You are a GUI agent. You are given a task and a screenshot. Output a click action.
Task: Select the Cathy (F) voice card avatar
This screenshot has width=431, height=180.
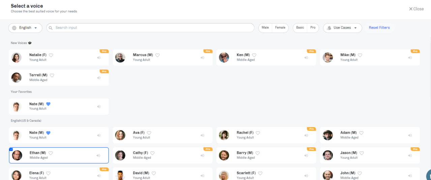click(120, 155)
